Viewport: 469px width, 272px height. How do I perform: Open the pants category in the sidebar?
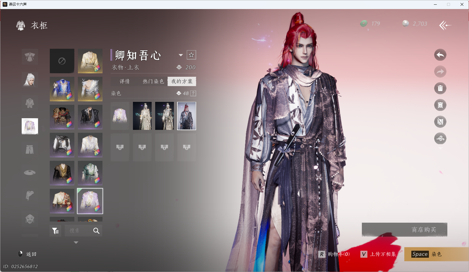(x=30, y=149)
